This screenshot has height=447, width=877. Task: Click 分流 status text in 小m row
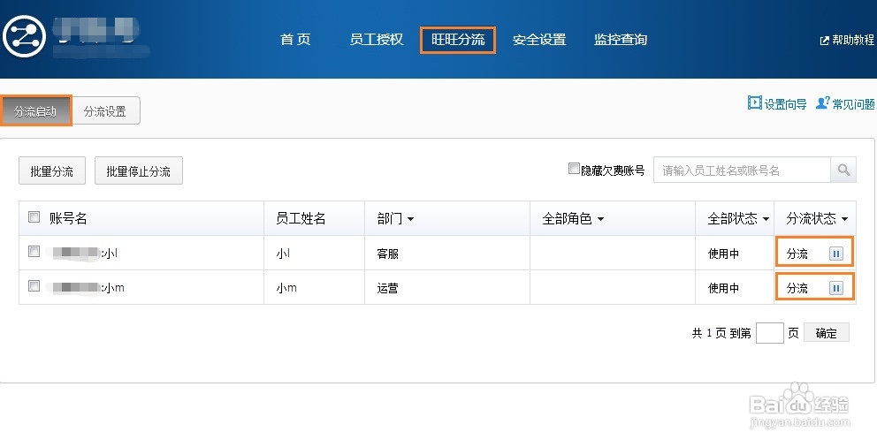point(797,288)
